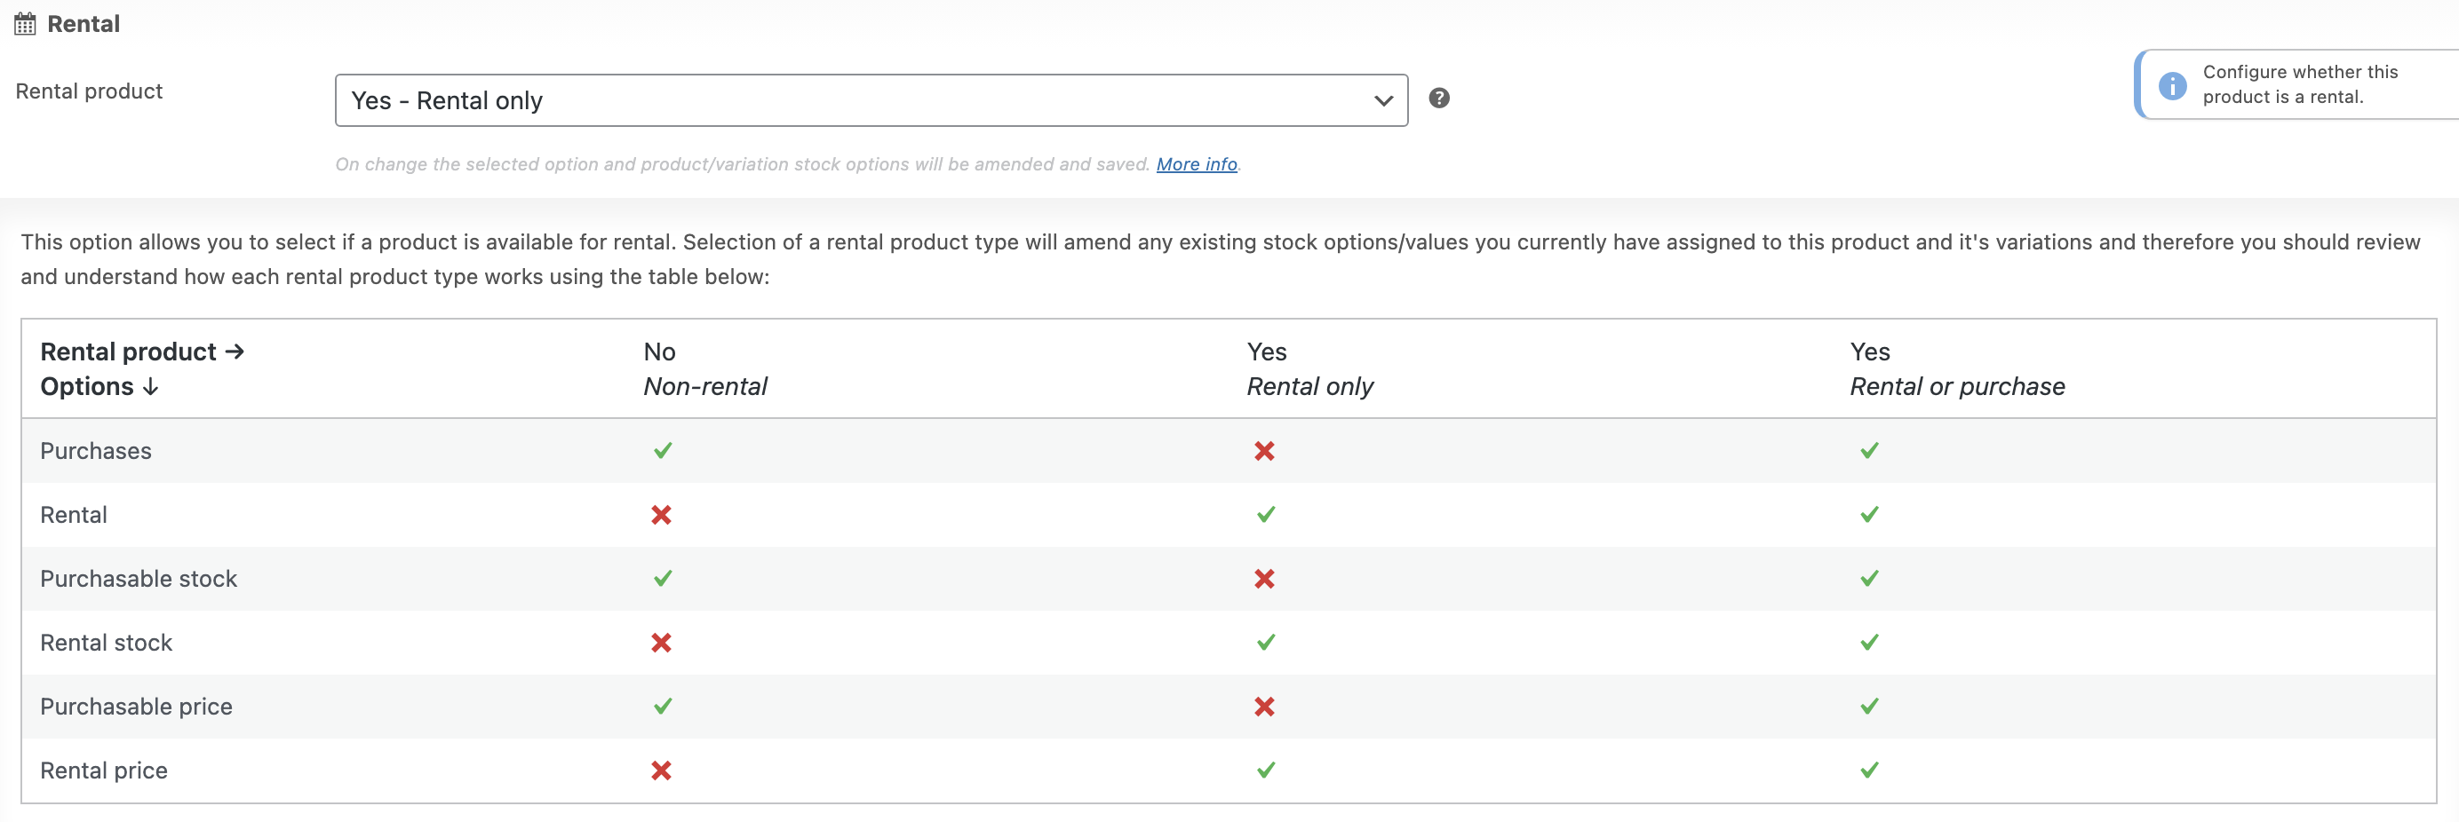Viewport: 2459px width, 822px height.
Task: Select the Rental product column header
Action: coord(141,351)
